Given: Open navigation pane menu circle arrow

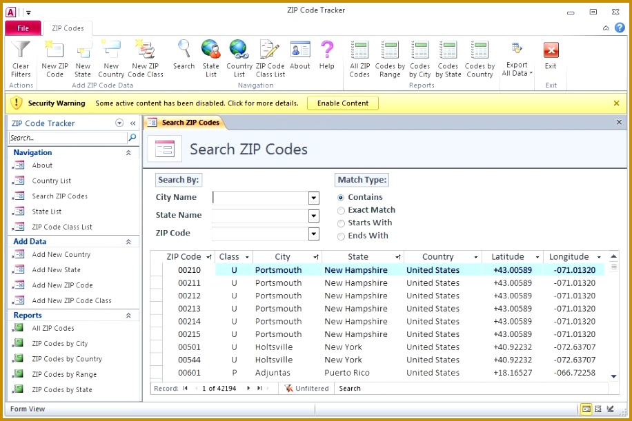Looking at the screenshot, I should (119, 123).
